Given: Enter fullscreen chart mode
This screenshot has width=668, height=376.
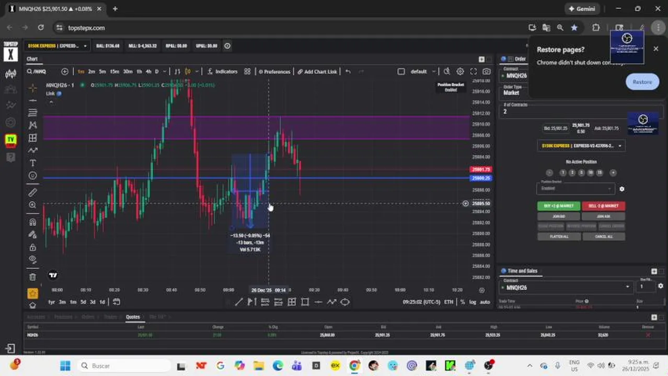Looking at the screenshot, I should [x=474, y=72].
